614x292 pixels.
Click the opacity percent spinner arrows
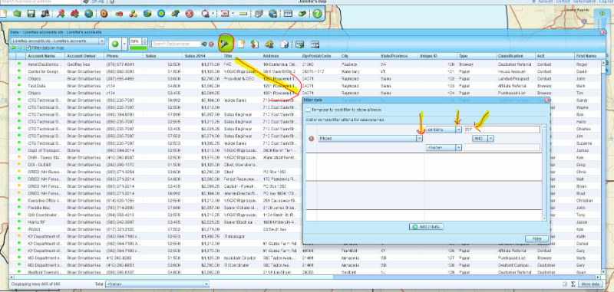click(x=145, y=41)
